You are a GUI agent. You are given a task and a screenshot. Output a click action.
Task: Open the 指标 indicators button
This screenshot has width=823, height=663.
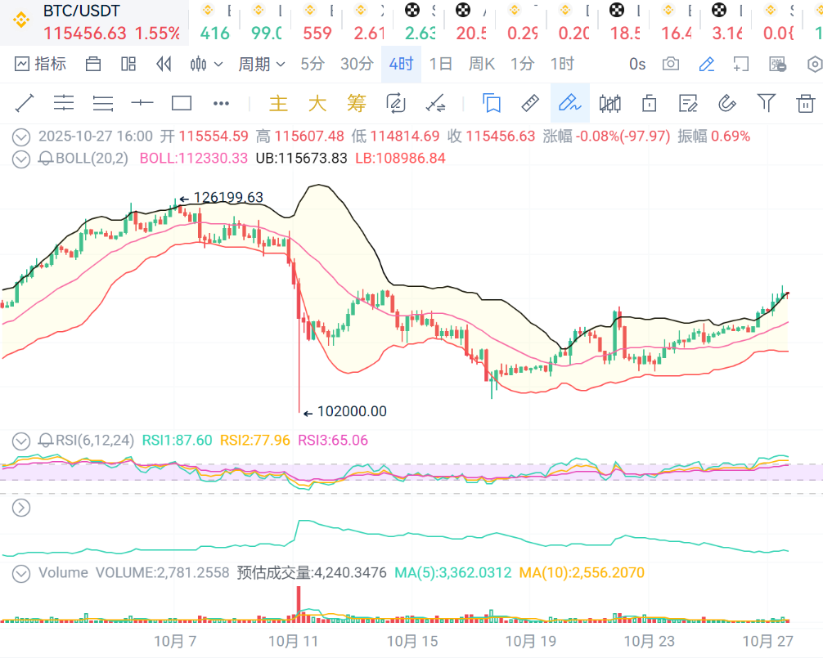click(x=41, y=64)
